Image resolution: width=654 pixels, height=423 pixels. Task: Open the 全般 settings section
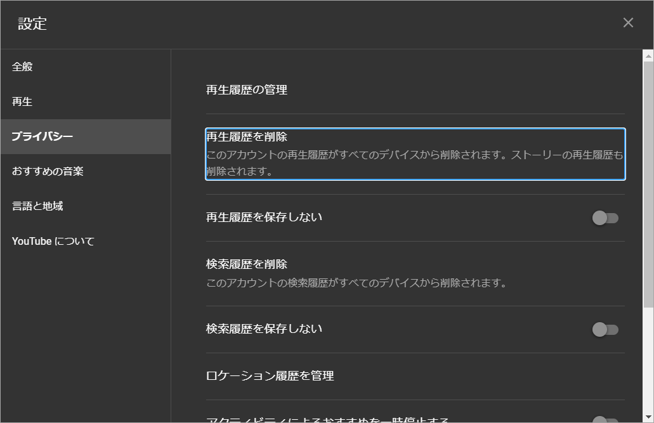coord(86,67)
